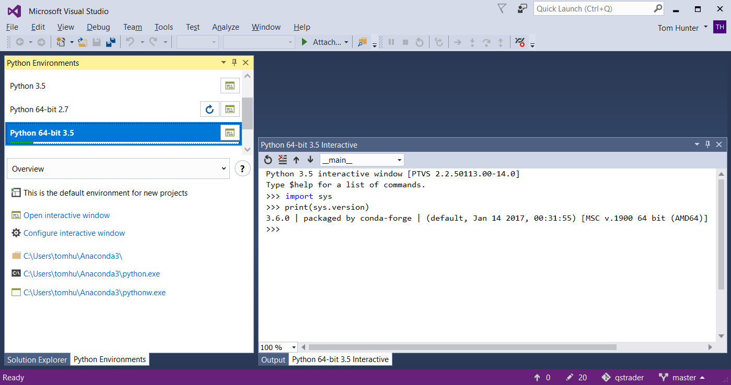731x385 pixels.
Task: Click the Open interactive window link
Action: (x=67, y=215)
